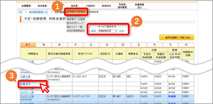213x104 pixels.
Task: Open 各種情報出力 tab
Action: (140, 6)
